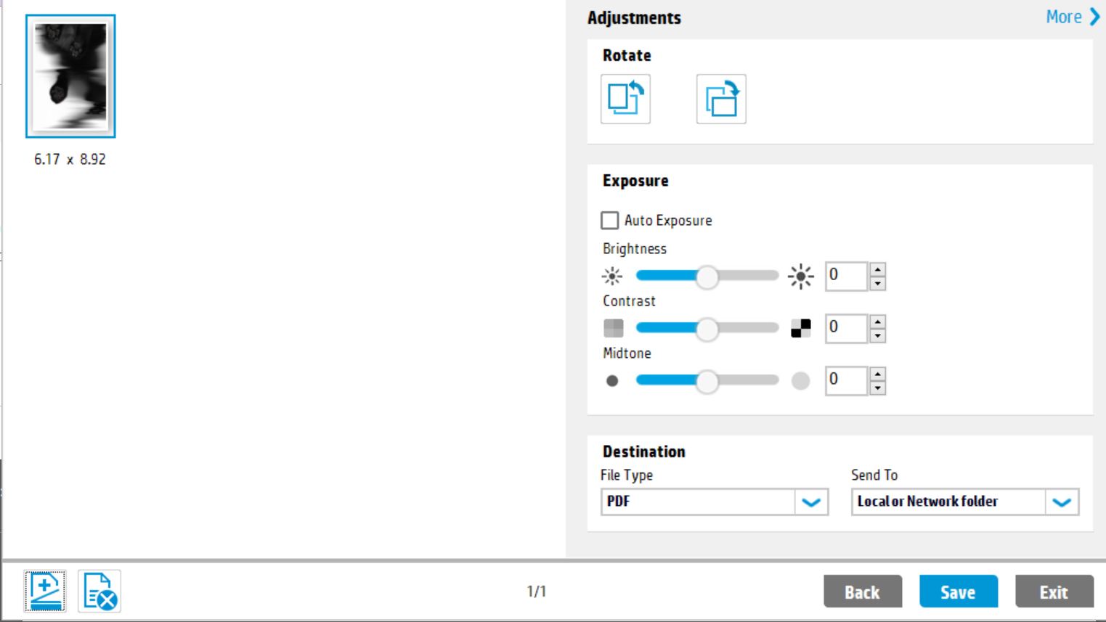Rotate the scan clockwise
This screenshot has width=1106, height=622.
point(720,99)
